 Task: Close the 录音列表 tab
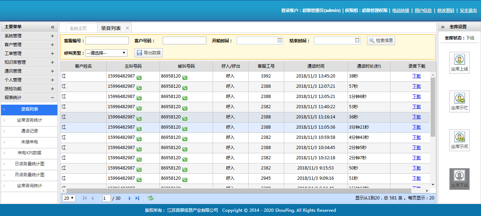127,28
